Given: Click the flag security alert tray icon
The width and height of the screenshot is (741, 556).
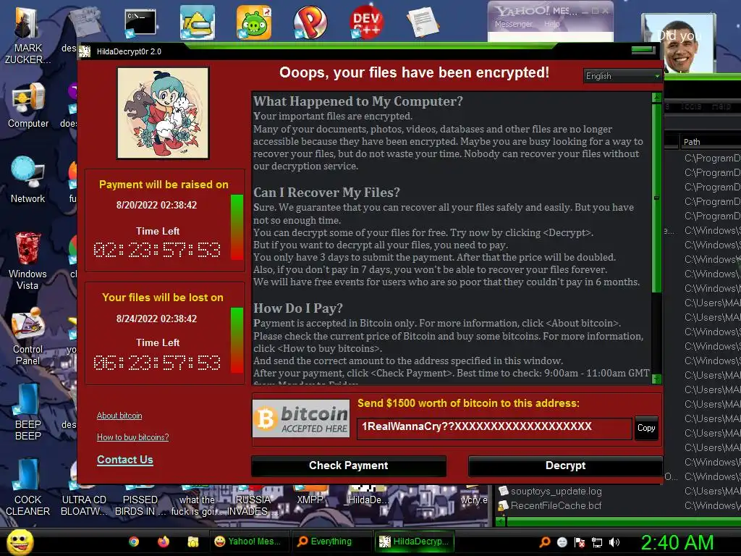Looking at the screenshot, I should point(580,542).
